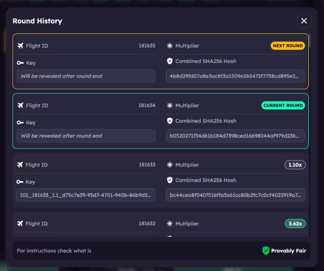This screenshot has width=324, height=271.
Task: Click the multiplier star icon for Flight 181635
Action: point(170,46)
